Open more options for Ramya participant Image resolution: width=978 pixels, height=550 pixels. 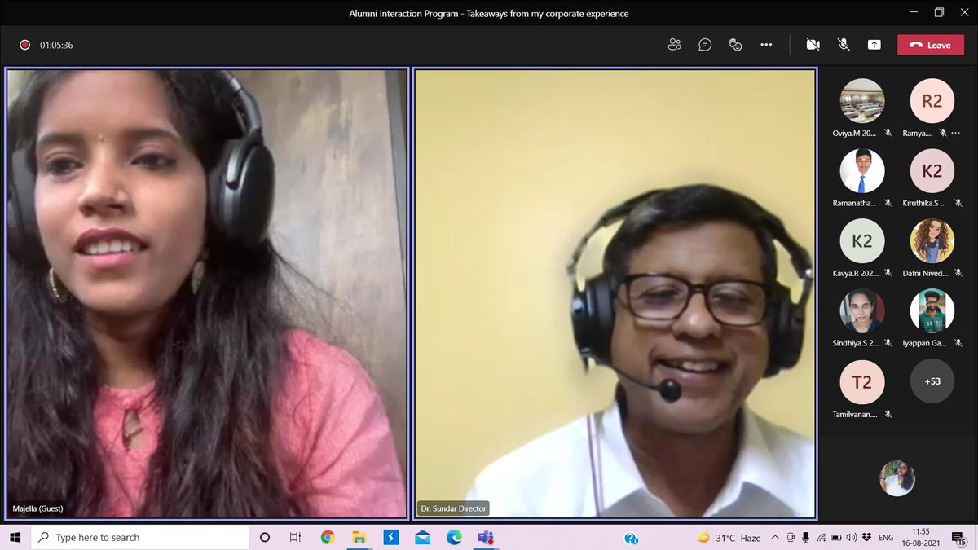[x=956, y=133]
